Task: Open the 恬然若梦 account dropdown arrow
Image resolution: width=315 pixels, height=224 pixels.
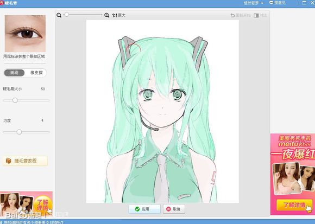Action: point(262,3)
